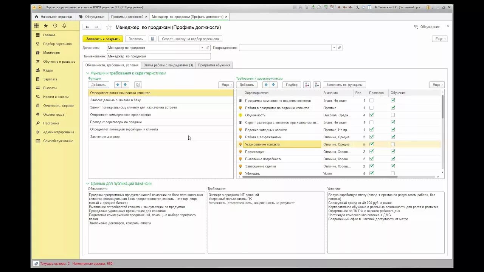Switch to Обсуждения tab

point(92,17)
